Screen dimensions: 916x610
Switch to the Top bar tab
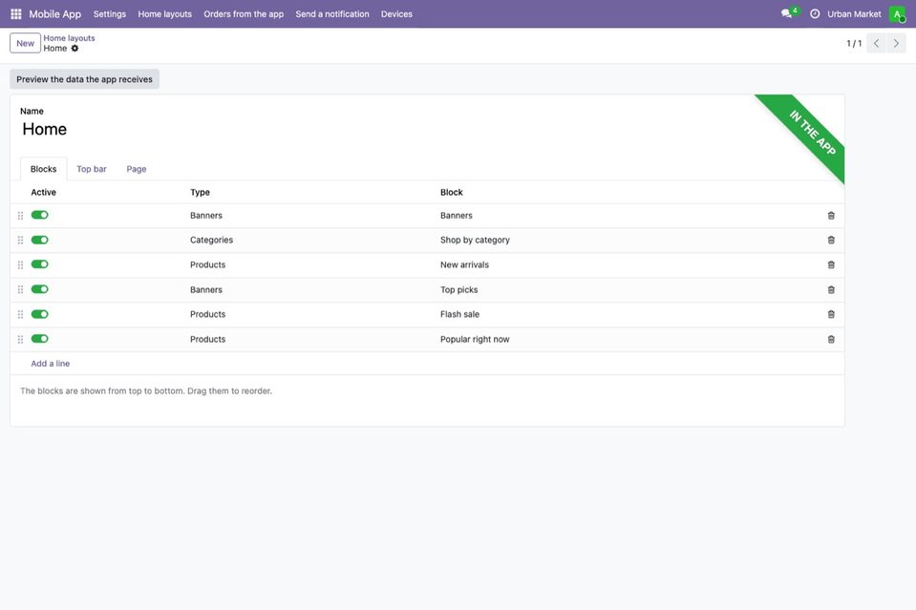(x=92, y=169)
